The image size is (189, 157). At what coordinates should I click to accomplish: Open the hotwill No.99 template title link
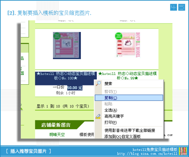127,76
